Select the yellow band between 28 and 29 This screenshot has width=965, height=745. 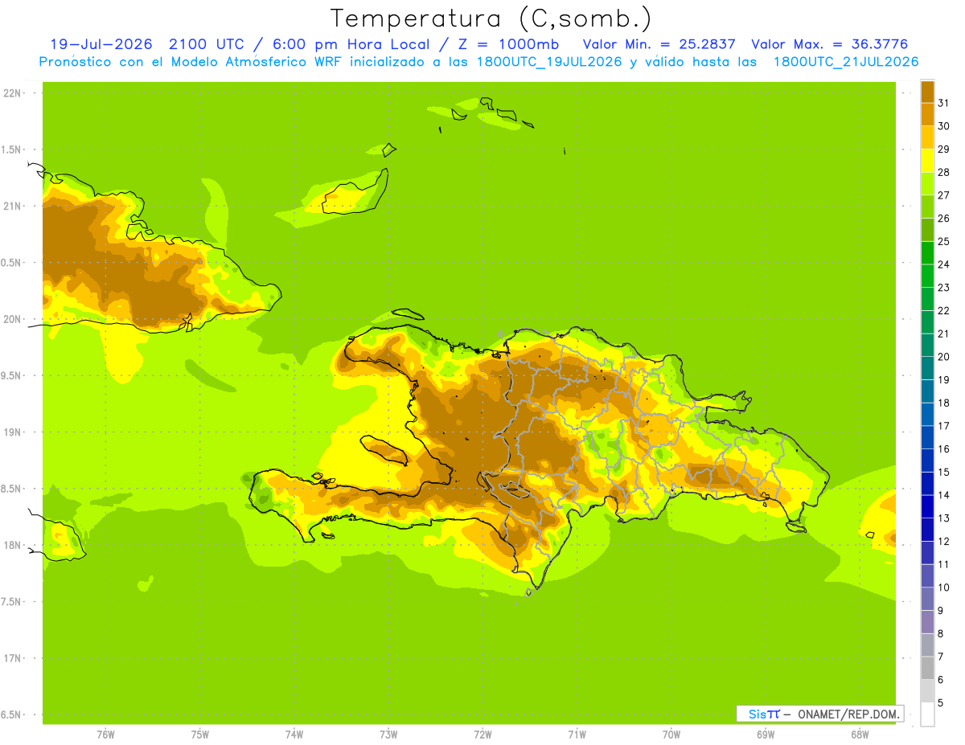927,161
